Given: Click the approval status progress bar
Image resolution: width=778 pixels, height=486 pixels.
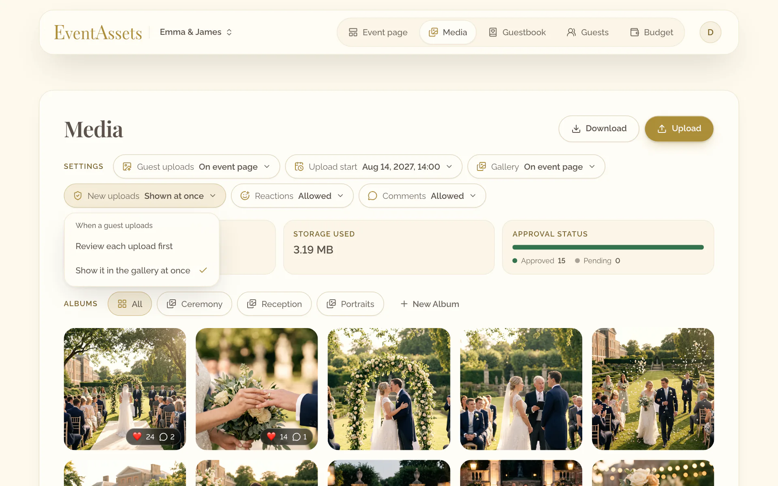Looking at the screenshot, I should coord(608,247).
